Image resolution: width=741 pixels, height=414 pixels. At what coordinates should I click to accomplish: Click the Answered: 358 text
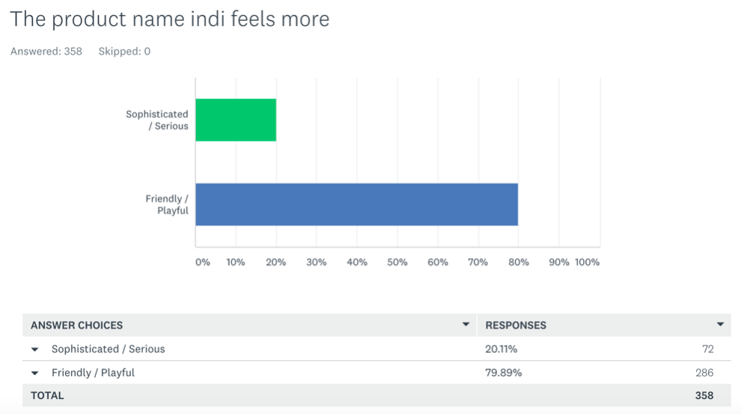pyautogui.click(x=46, y=51)
